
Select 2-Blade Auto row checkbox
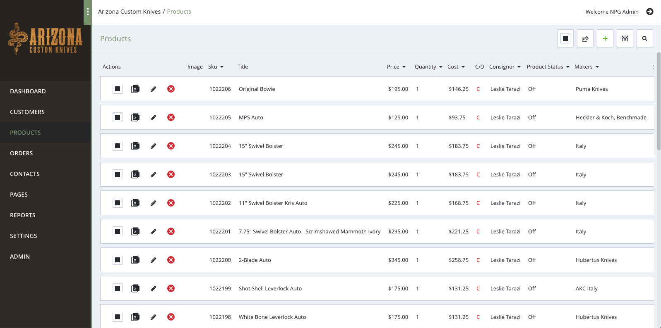click(x=118, y=260)
